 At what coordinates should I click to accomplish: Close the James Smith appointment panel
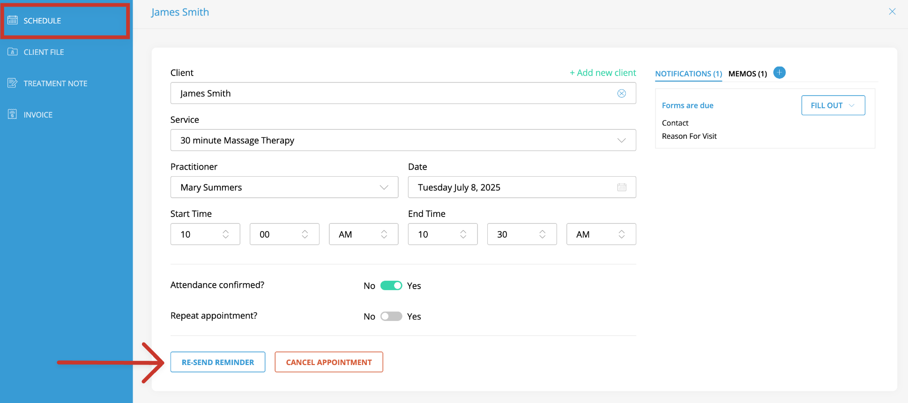click(x=892, y=12)
